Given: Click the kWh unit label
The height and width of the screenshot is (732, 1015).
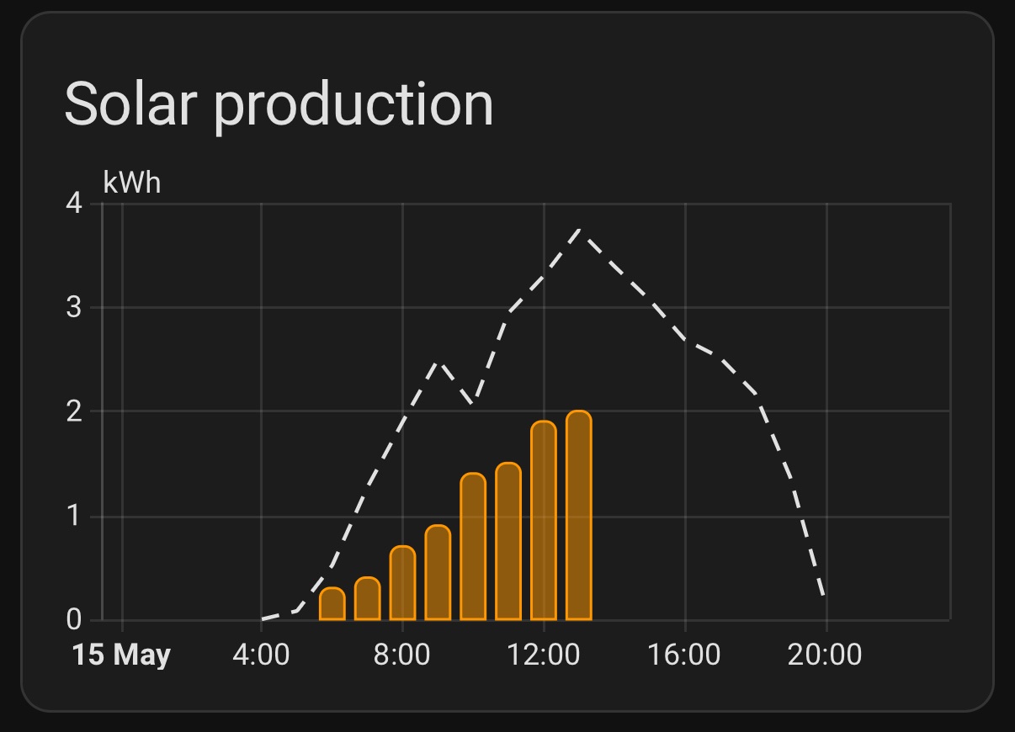Looking at the screenshot, I should [x=131, y=182].
